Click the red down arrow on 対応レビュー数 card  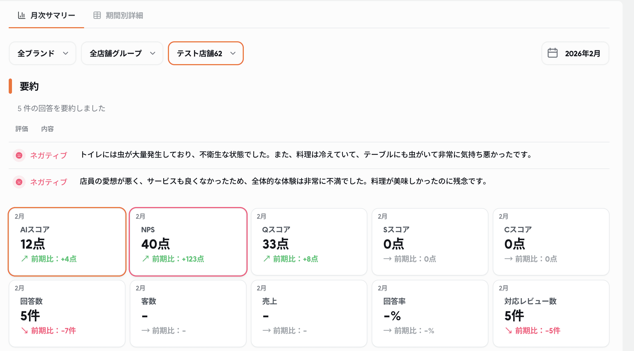coord(508,330)
